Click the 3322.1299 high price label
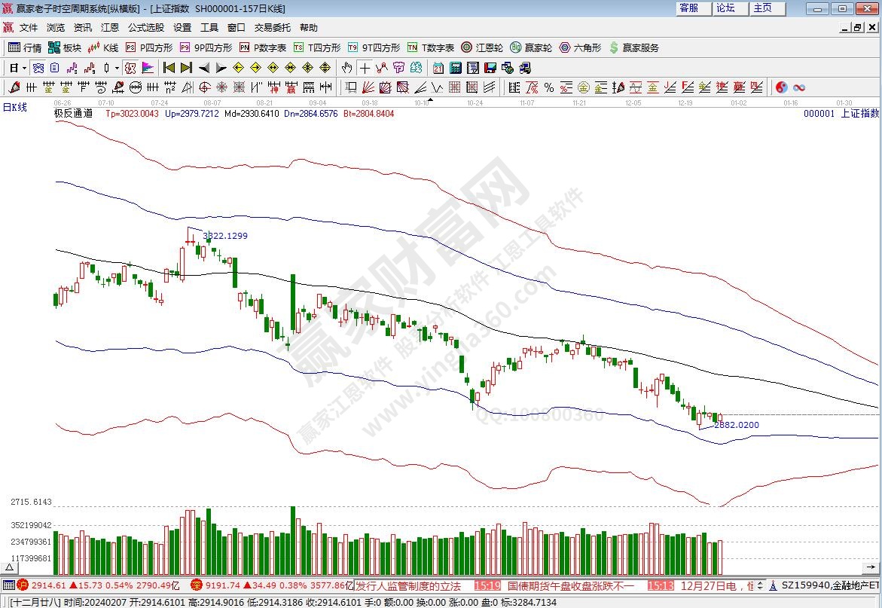882x608 pixels. pyautogui.click(x=225, y=236)
